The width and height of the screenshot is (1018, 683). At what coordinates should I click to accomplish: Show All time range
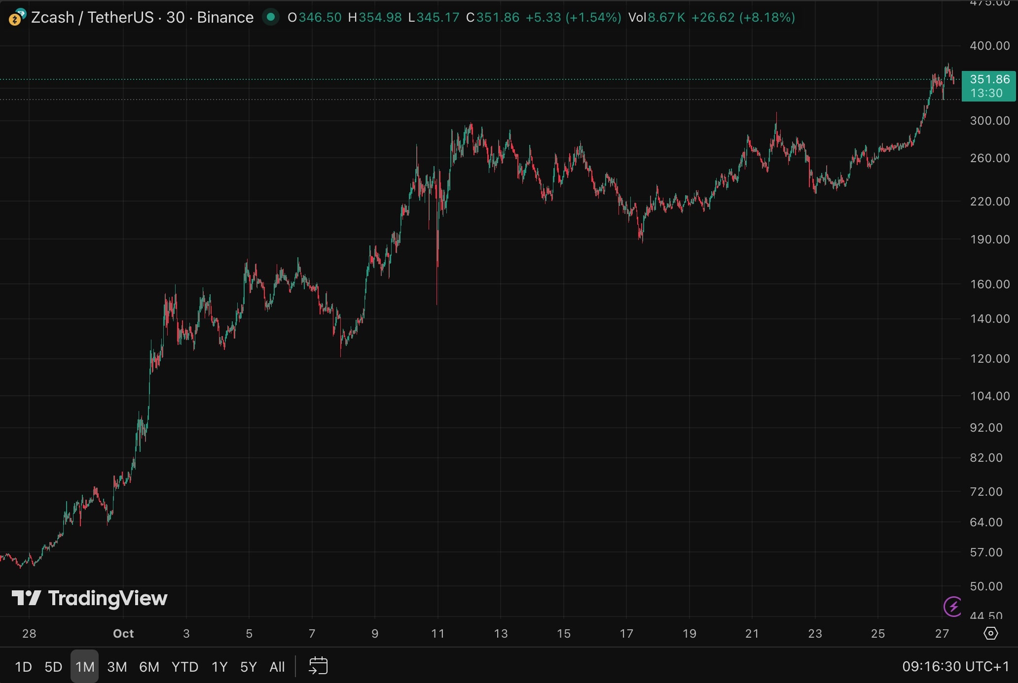pos(277,667)
